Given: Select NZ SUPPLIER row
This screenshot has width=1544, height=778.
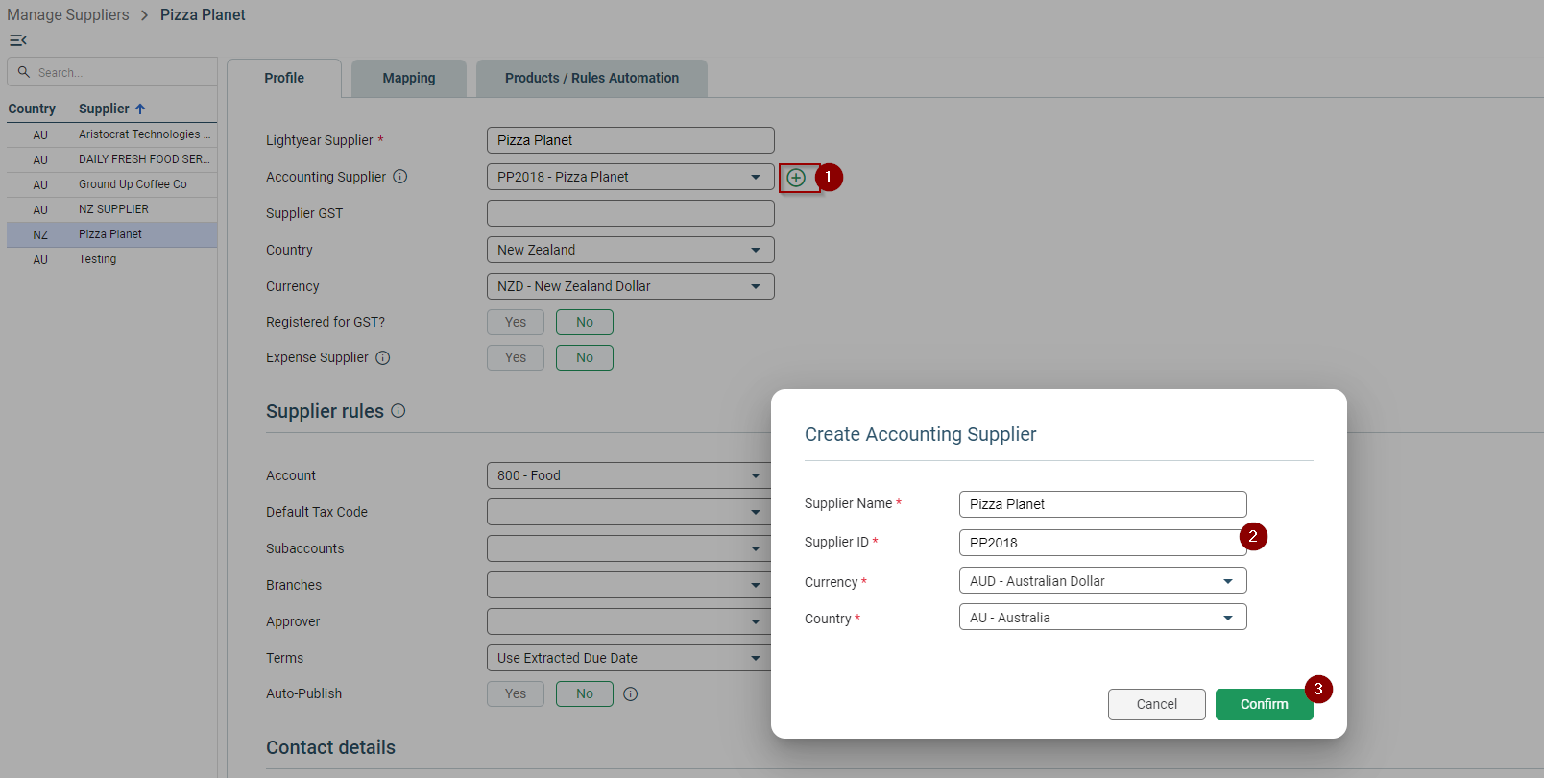Looking at the screenshot, I should (x=112, y=209).
